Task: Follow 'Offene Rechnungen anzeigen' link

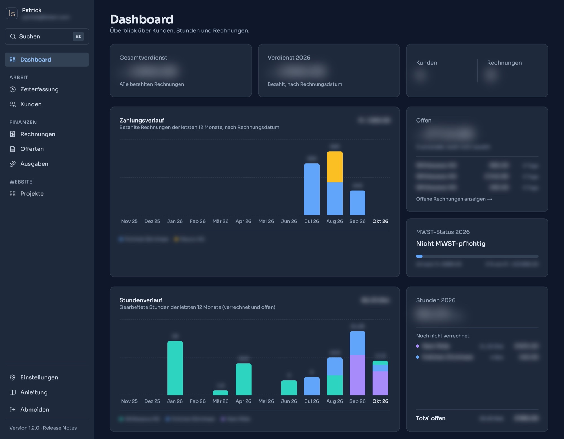Action: [x=454, y=199]
